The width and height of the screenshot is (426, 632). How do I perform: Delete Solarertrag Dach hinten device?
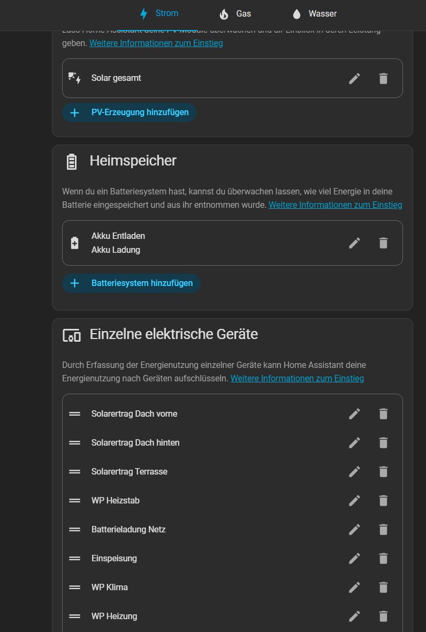coord(383,442)
